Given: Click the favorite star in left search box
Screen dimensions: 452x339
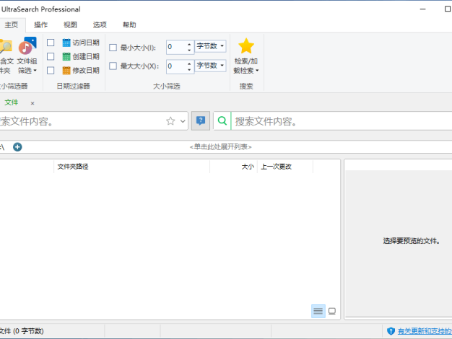Looking at the screenshot, I should (x=170, y=121).
